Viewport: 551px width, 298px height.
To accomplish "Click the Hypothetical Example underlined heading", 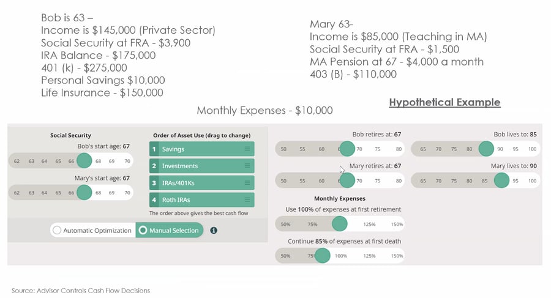I will 445,102.
